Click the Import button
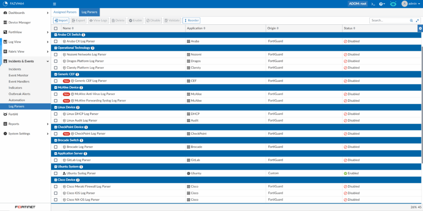423x211 pixels. coord(61,21)
